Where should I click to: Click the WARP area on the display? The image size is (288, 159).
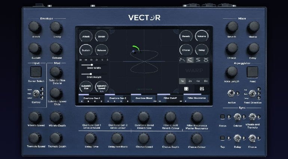click(194, 71)
